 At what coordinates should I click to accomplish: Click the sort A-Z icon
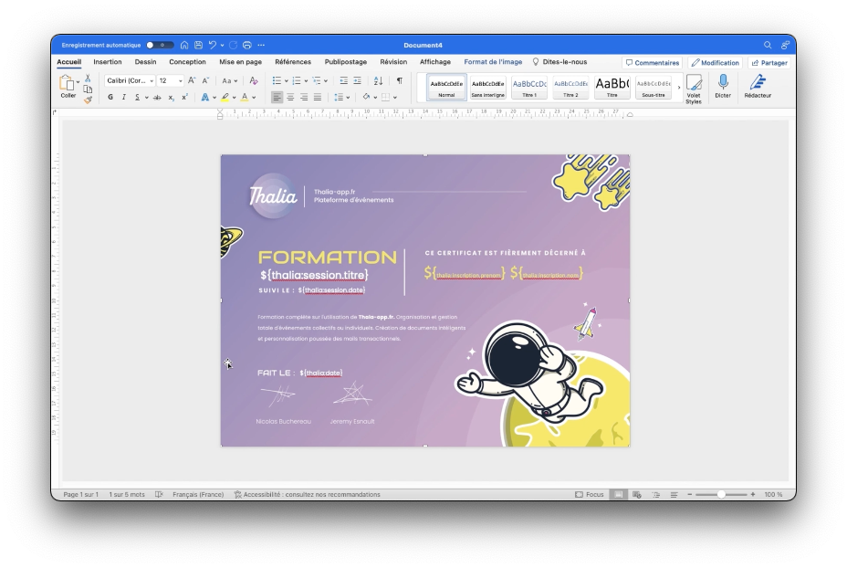378,80
